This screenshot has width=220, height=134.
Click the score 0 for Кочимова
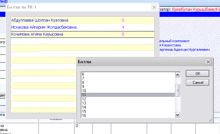click(x=123, y=34)
